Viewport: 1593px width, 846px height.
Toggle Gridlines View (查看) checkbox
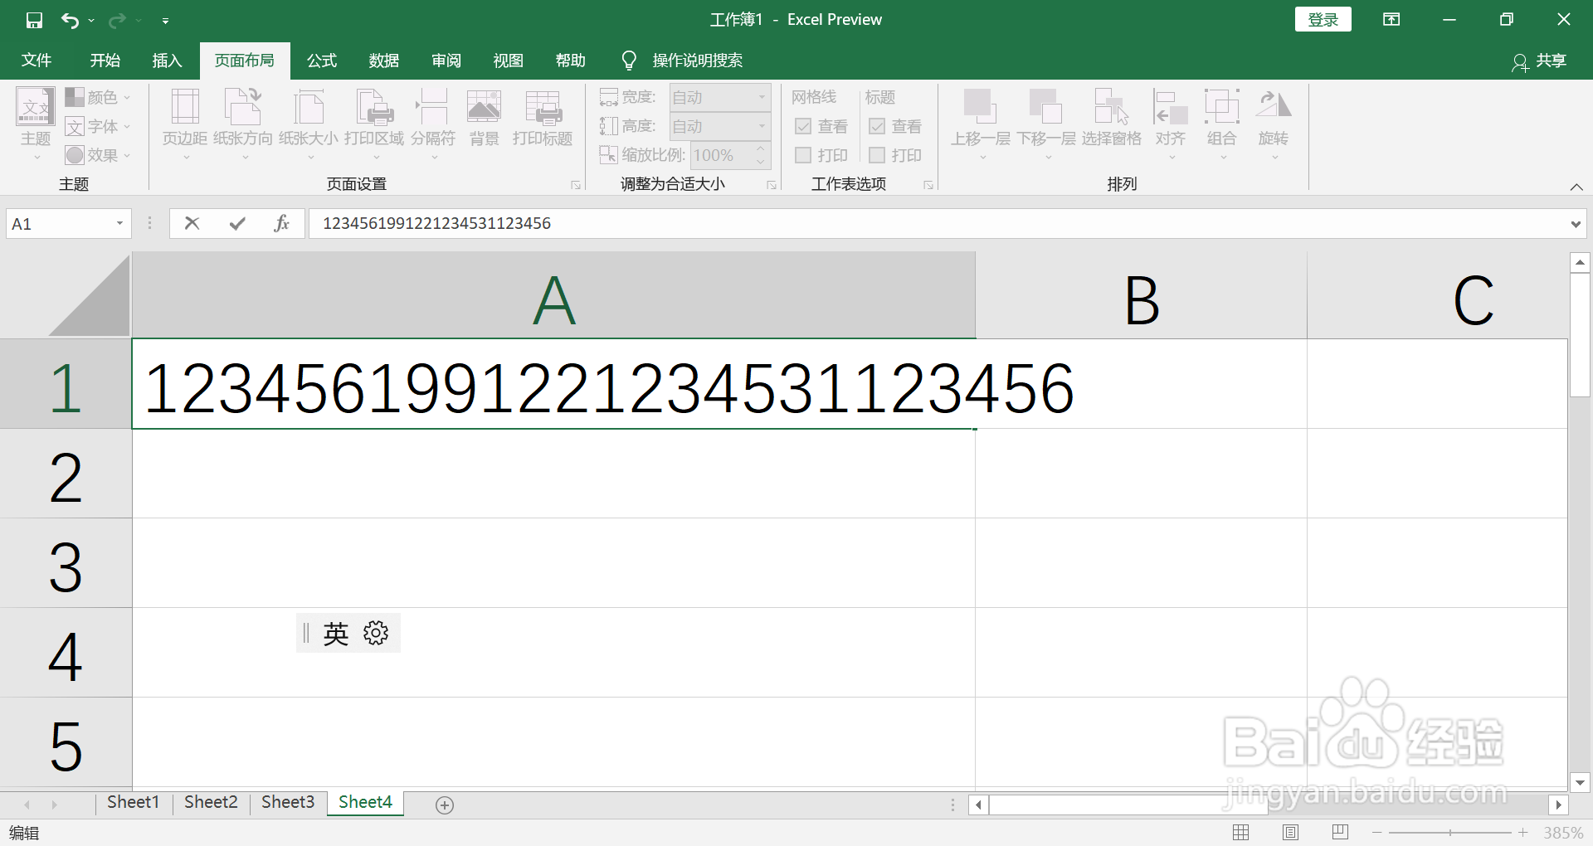point(803,126)
